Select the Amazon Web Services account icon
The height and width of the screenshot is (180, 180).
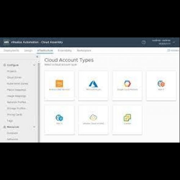[59, 84]
